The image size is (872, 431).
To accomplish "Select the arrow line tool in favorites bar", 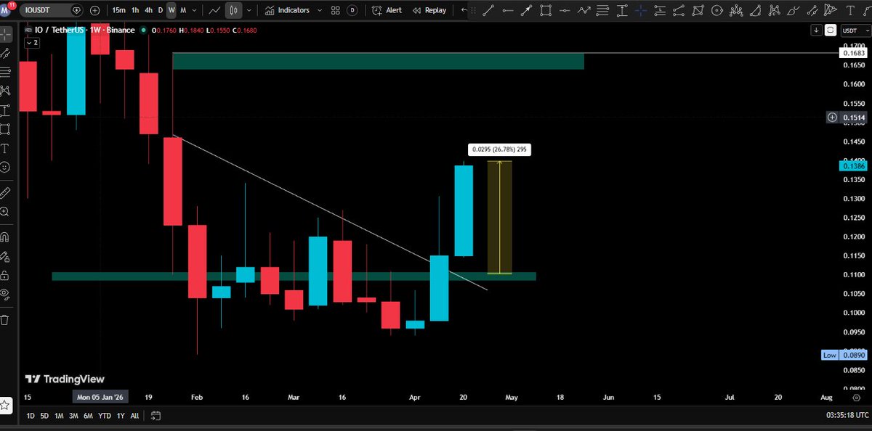I will [527, 10].
